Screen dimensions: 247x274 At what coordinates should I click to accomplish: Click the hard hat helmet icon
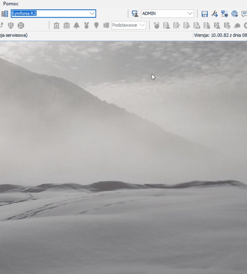(x=237, y=25)
